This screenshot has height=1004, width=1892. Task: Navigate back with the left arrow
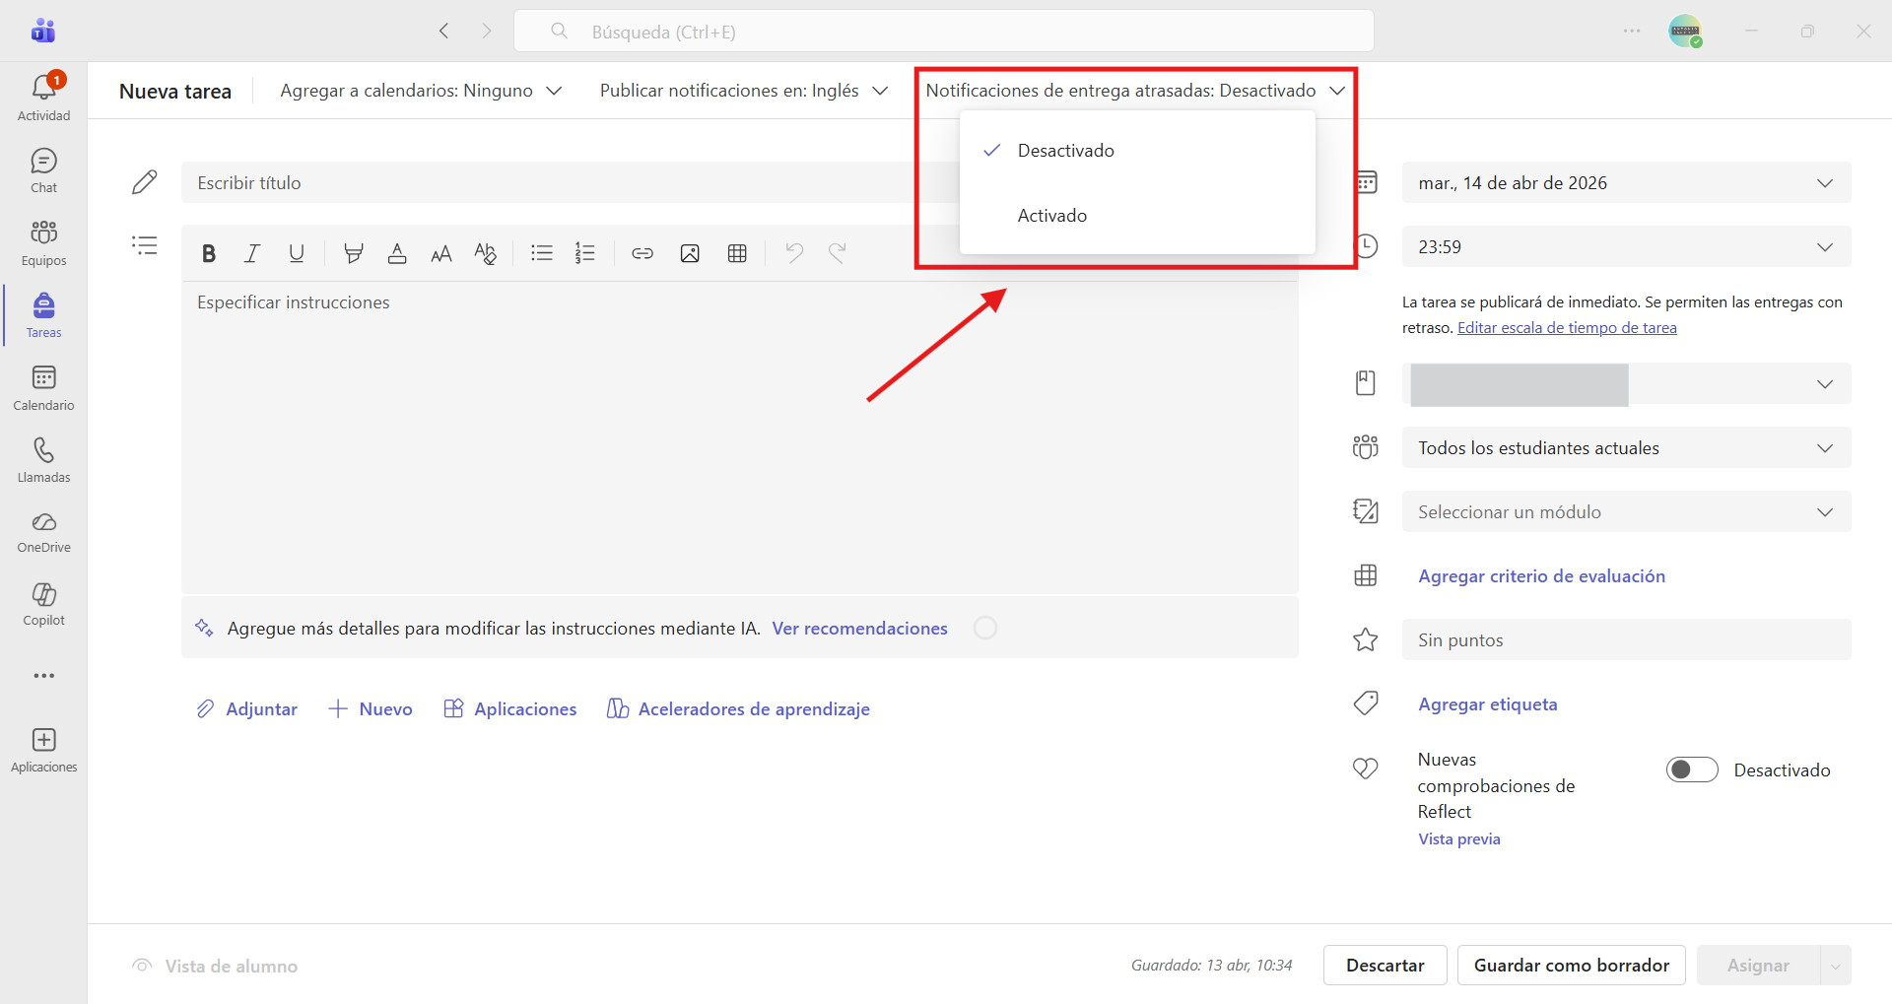444,31
